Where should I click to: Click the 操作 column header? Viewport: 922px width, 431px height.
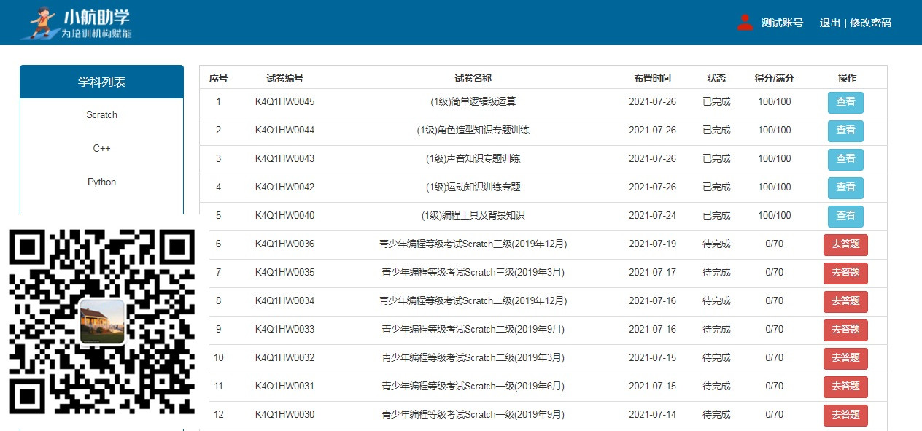click(847, 78)
